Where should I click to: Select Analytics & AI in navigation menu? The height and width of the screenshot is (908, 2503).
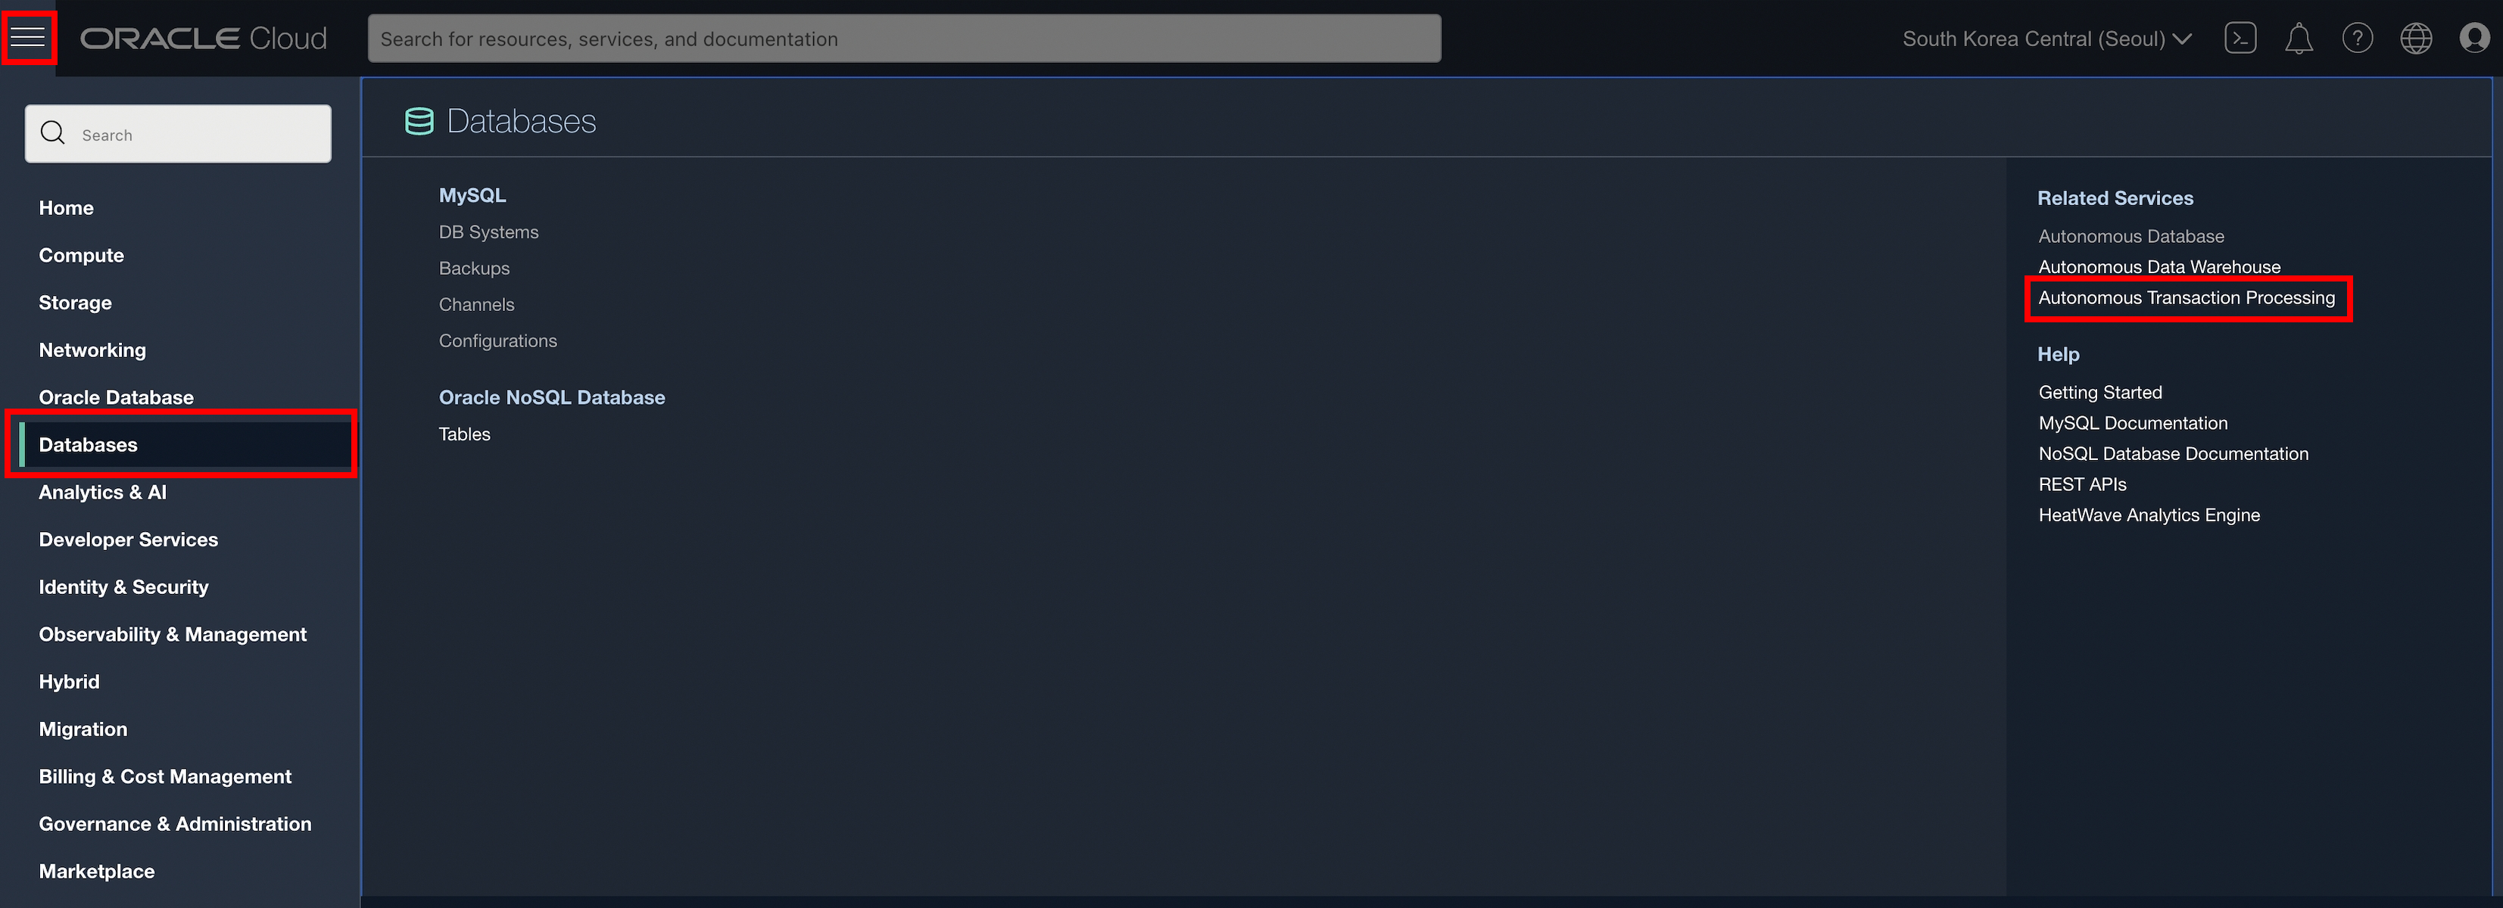[103, 493]
